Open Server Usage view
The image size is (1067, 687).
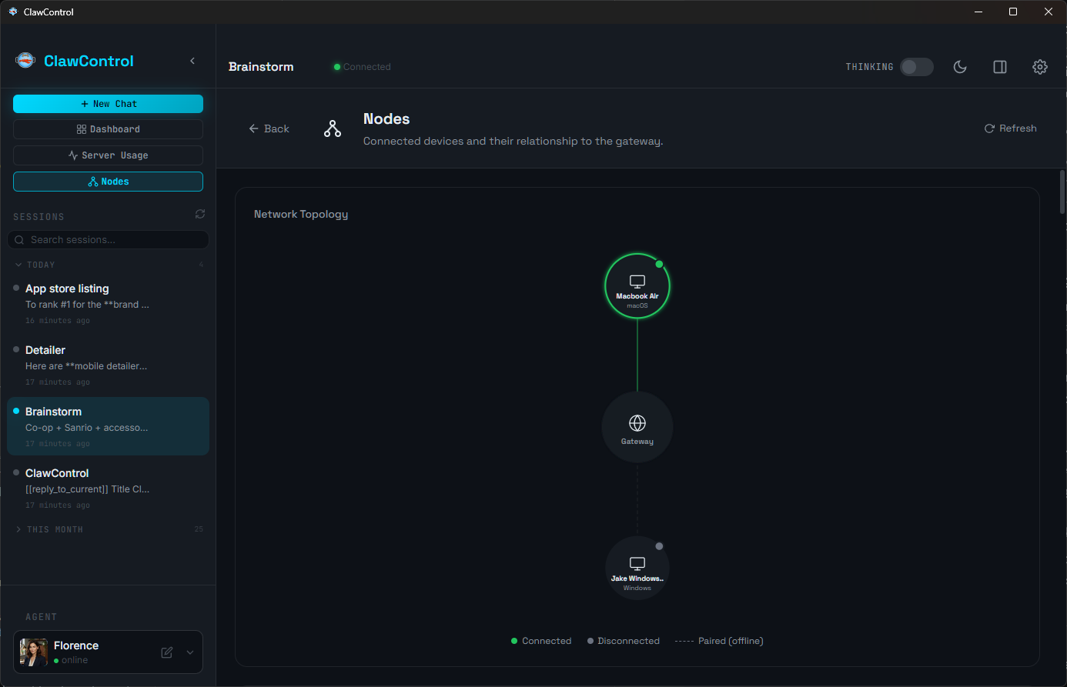[x=108, y=155]
